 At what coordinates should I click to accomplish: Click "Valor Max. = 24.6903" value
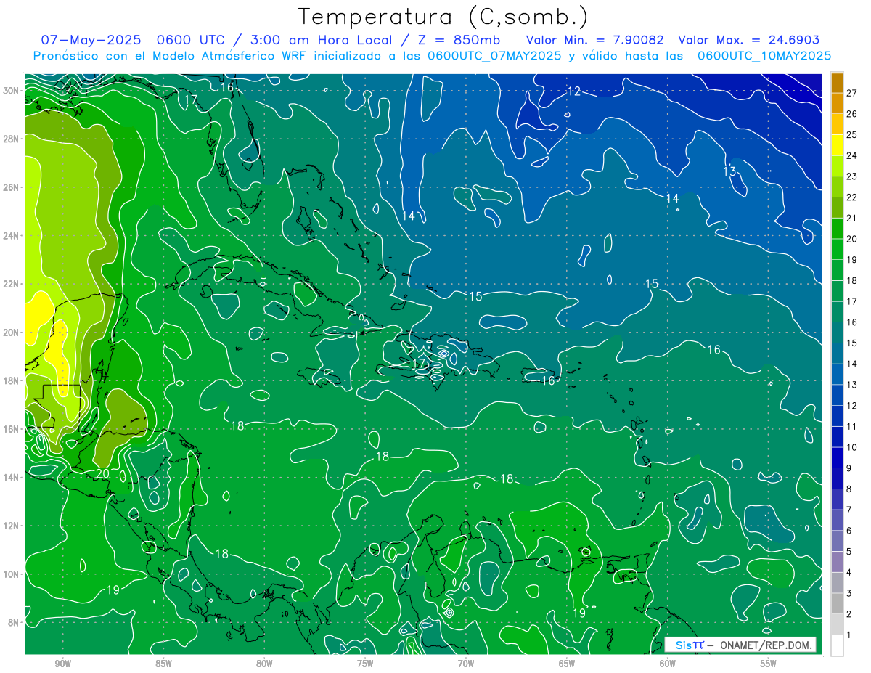coord(749,40)
